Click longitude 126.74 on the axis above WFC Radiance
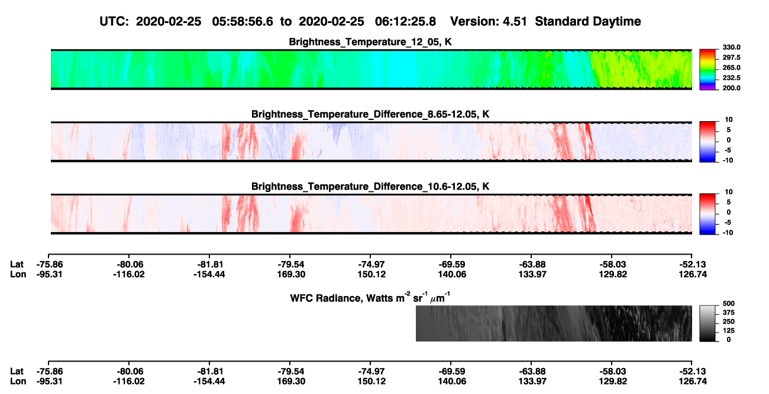The width and height of the screenshot is (769, 394). 693,274
